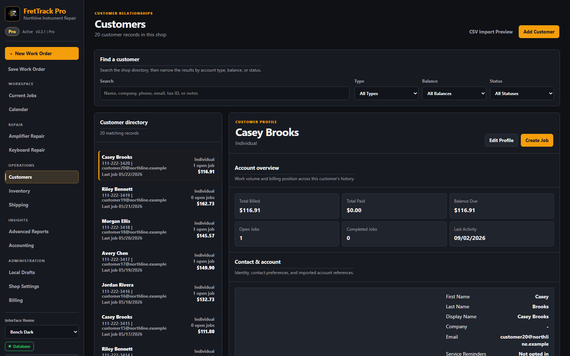Click the Last Name value Brooks

(x=540, y=307)
